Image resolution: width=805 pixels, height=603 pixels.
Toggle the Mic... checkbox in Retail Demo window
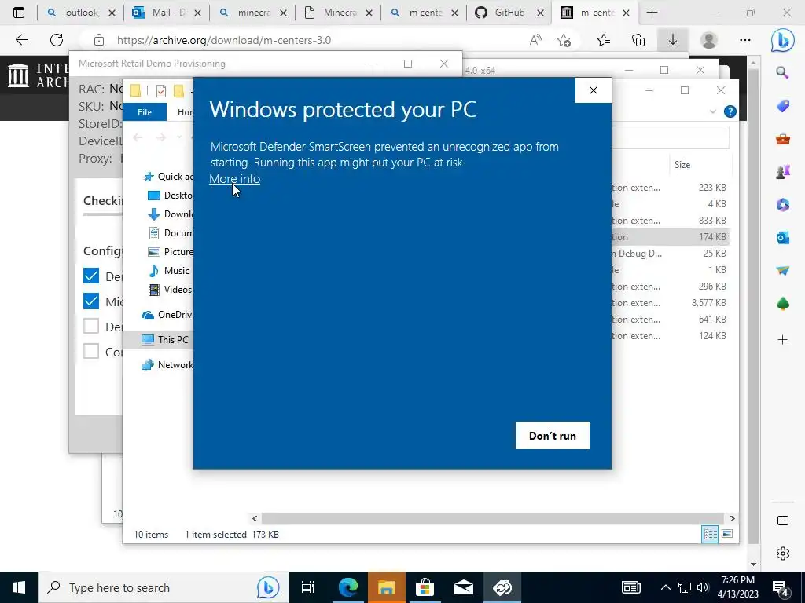point(91,301)
